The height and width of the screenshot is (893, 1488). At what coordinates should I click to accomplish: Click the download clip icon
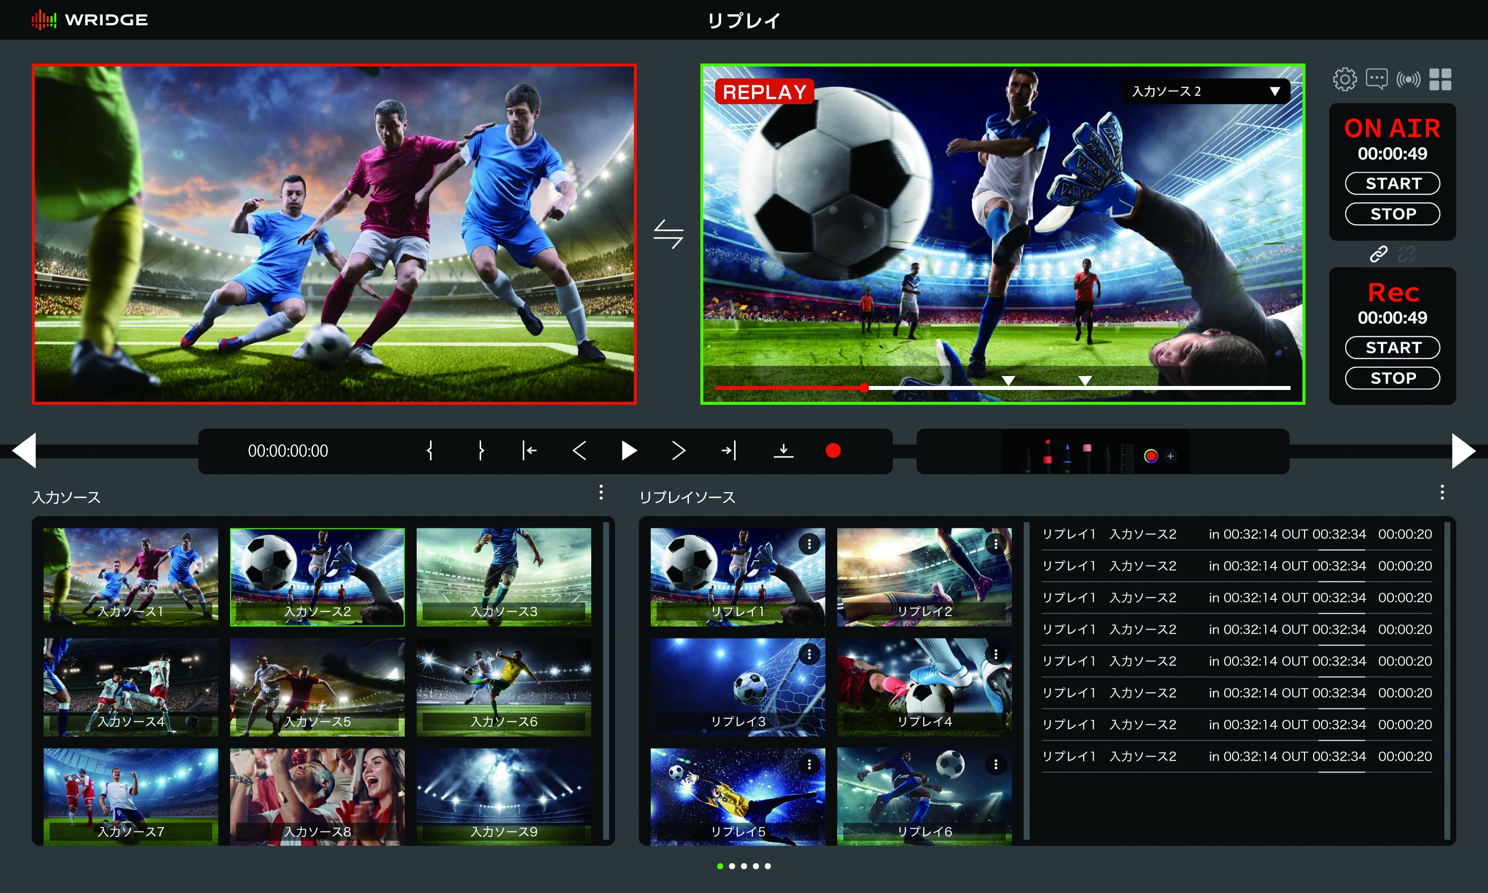(783, 450)
